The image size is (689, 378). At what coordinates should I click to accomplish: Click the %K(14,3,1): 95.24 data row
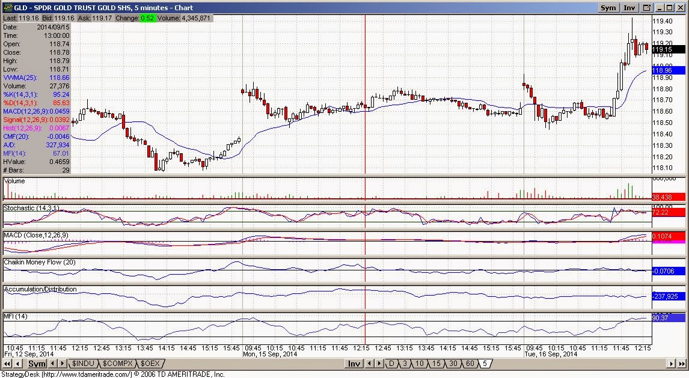[x=36, y=94]
